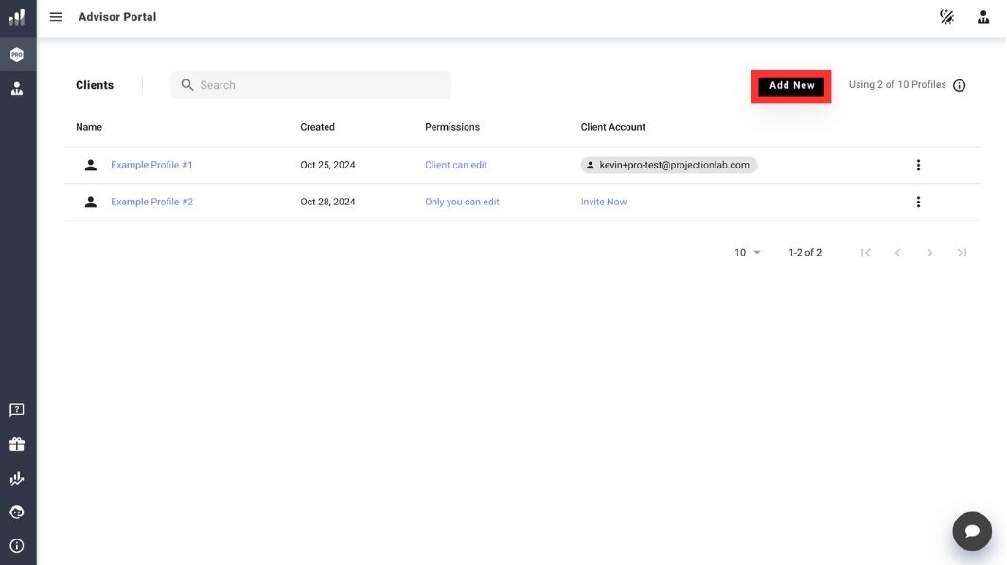The width and height of the screenshot is (1007, 565).
Task: Toggle the hamburger navigation menu
Action: [56, 17]
